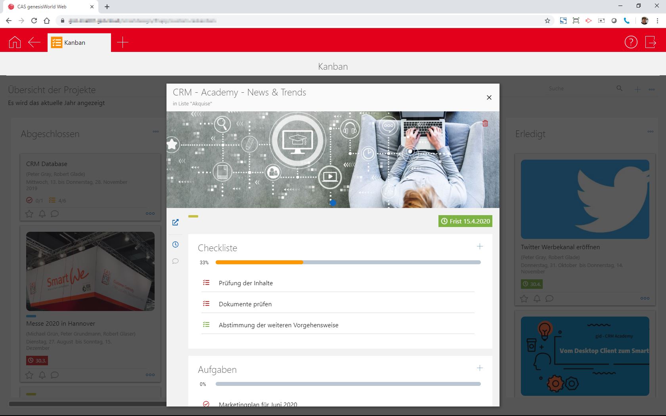Open the card comments icon

pyautogui.click(x=176, y=261)
